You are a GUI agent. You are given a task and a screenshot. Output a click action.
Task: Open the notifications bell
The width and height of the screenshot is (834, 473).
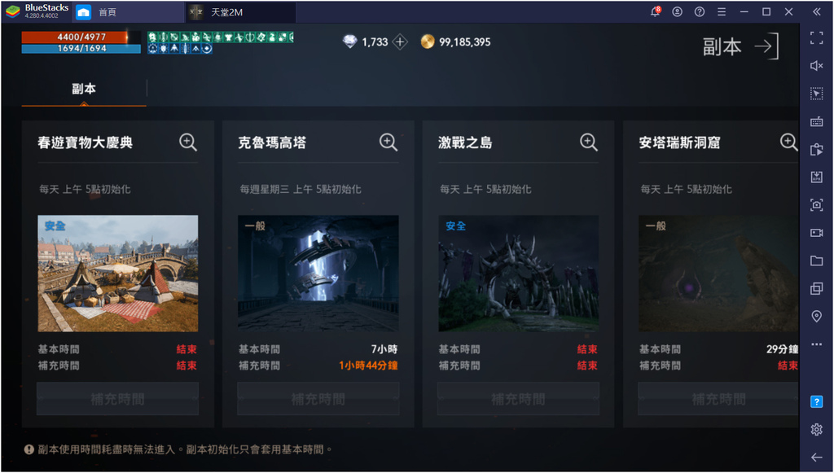click(655, 11)
